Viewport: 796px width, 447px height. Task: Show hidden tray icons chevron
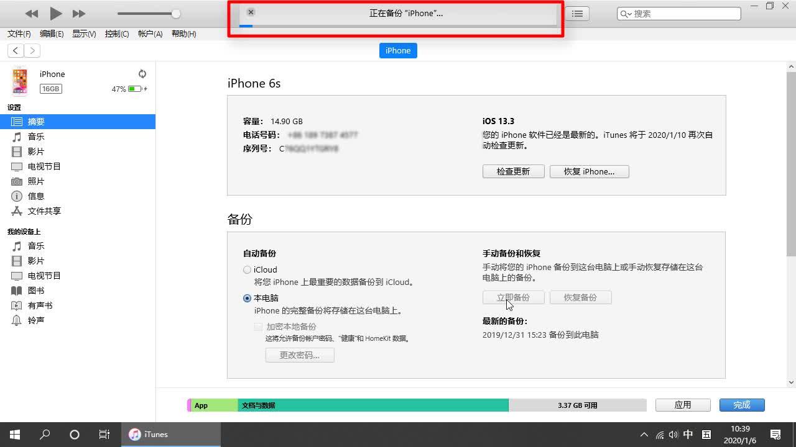pyautogui.click(x=644, y=435)
